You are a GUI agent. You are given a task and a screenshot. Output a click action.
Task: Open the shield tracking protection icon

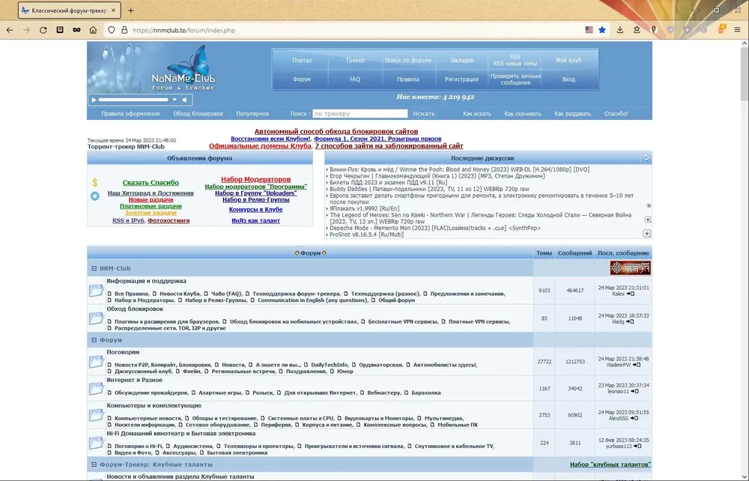[x=112, y=30]
